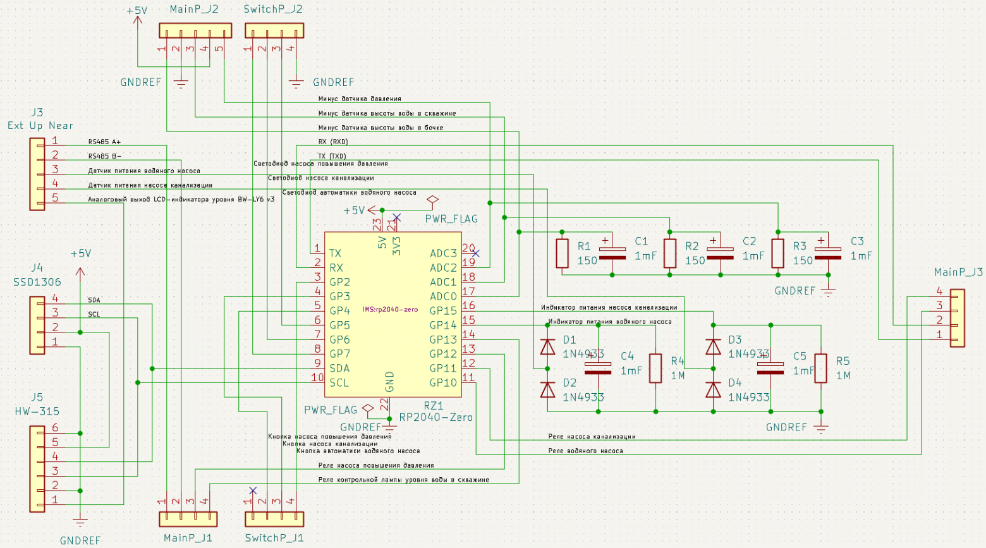Select the J3 Ext Up Near connector
This screenshot has width=986, height=548.
click(x=37, y=174)
